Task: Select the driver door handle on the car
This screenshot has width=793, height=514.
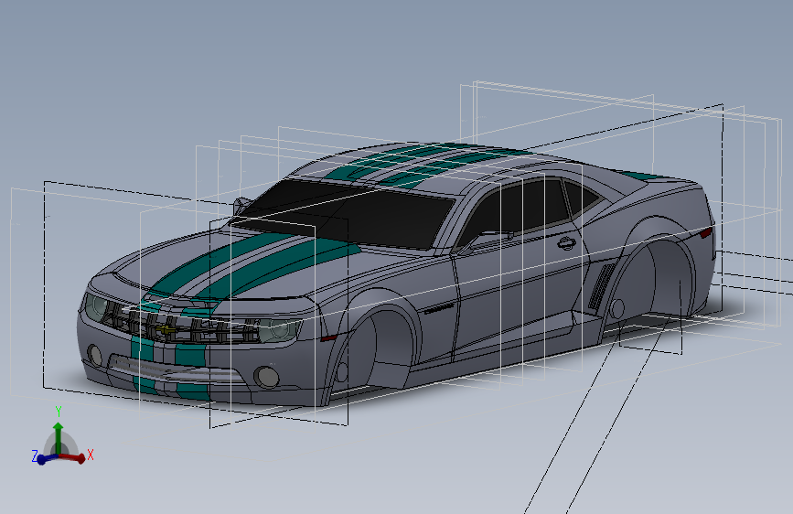Action: pyautogui.click(x=566, y=243)
